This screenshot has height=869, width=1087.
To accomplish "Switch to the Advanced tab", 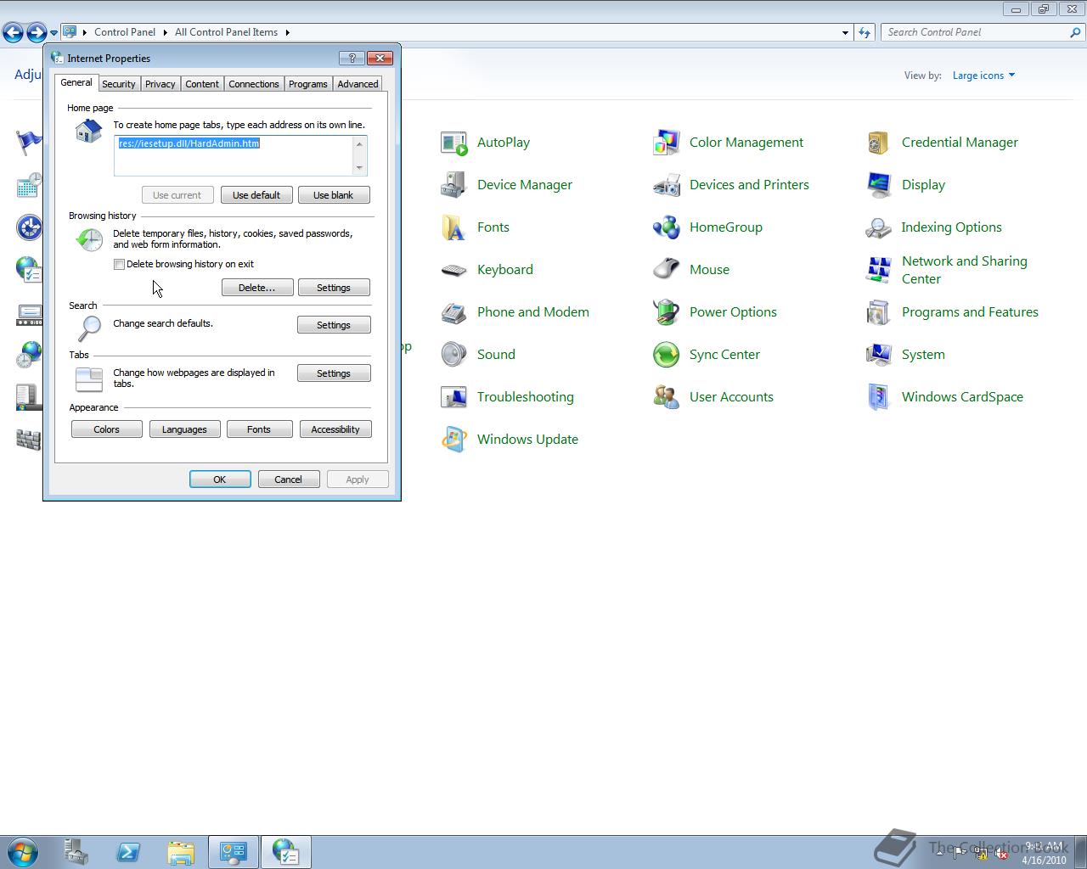I will [x=358, y=84].
